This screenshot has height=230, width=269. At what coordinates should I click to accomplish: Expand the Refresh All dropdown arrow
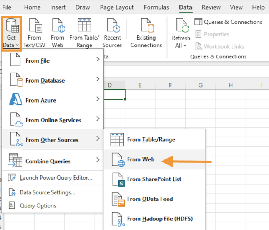pos(185,46)
